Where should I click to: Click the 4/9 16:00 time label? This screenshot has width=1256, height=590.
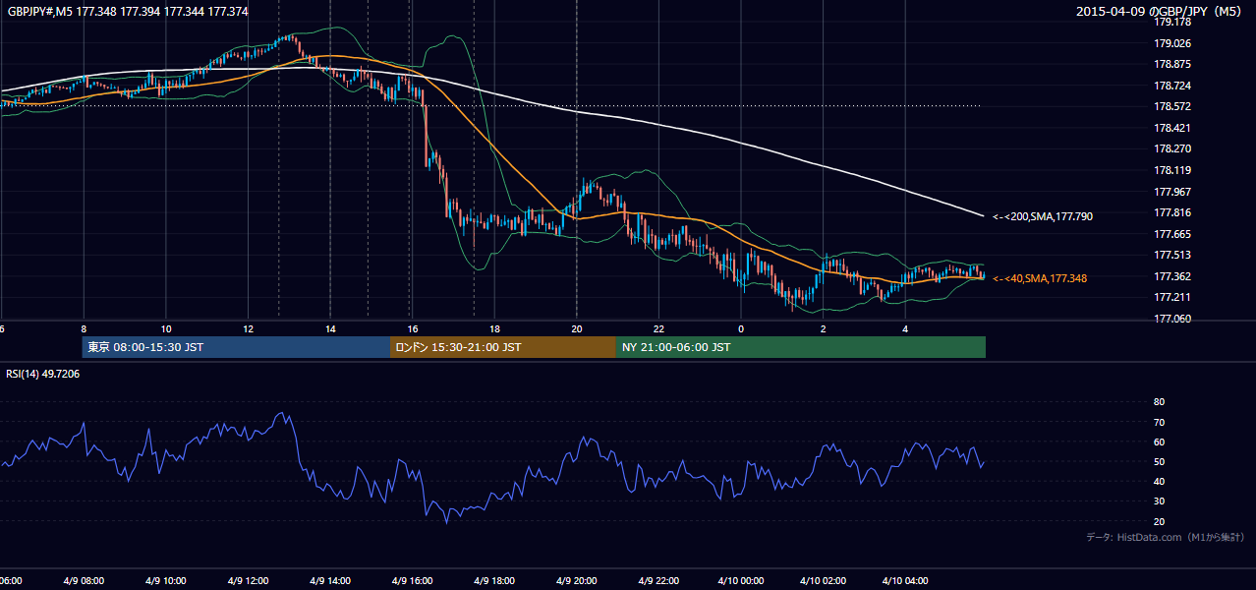tap(412, 581)
